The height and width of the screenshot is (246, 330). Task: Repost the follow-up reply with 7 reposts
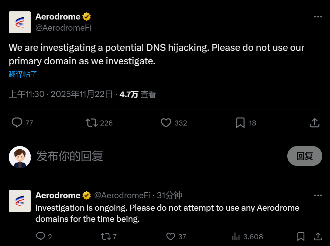106,237
